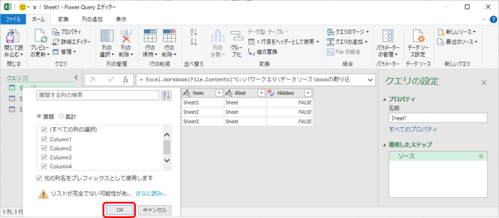499x218 pixels.
Task: Click the gear icon on the Source step
Action: pyautogui.click(x=481, y=156)
